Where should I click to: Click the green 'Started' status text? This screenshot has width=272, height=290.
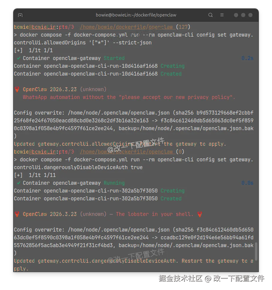(x=114, y=58)
